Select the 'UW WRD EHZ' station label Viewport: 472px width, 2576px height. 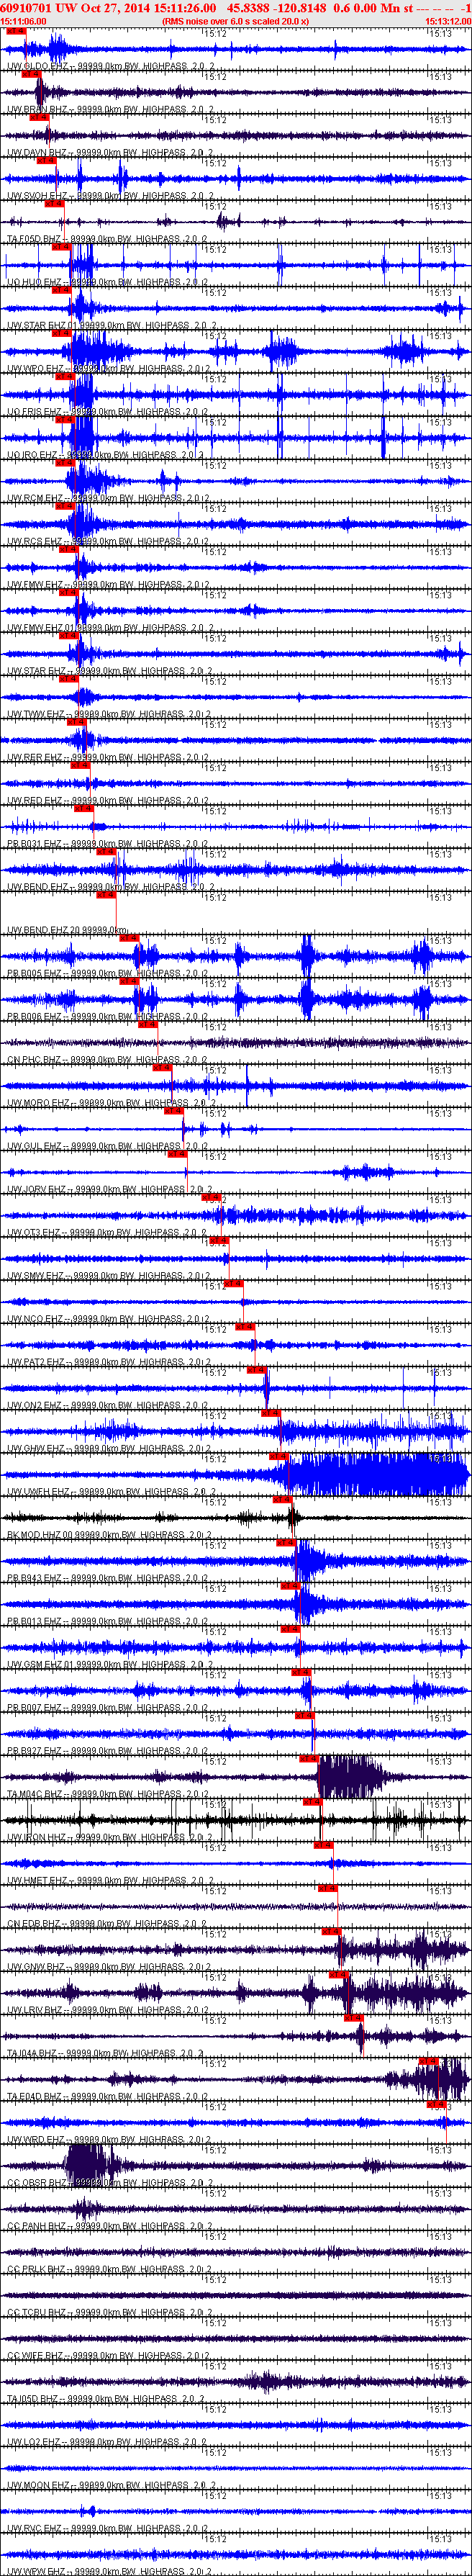point(36,2139)
